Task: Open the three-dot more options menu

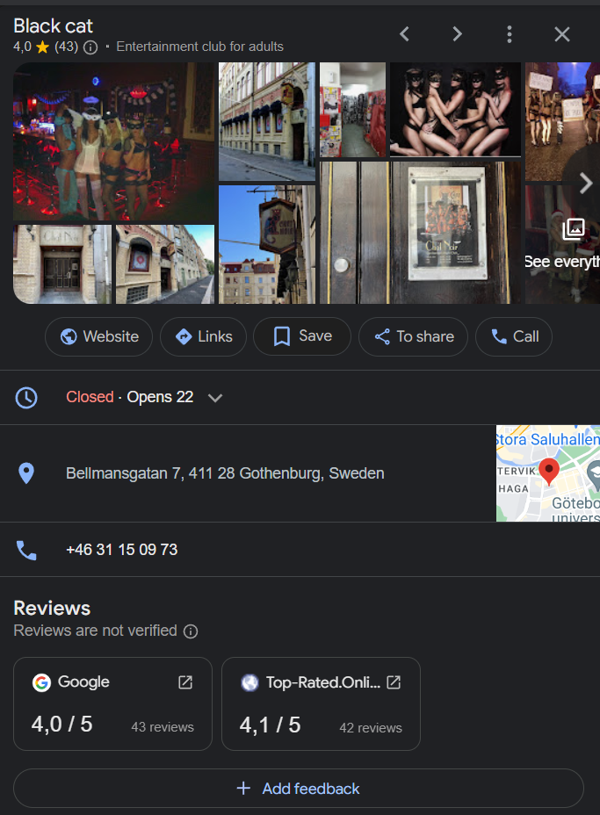Action: (x=510, y=34)
